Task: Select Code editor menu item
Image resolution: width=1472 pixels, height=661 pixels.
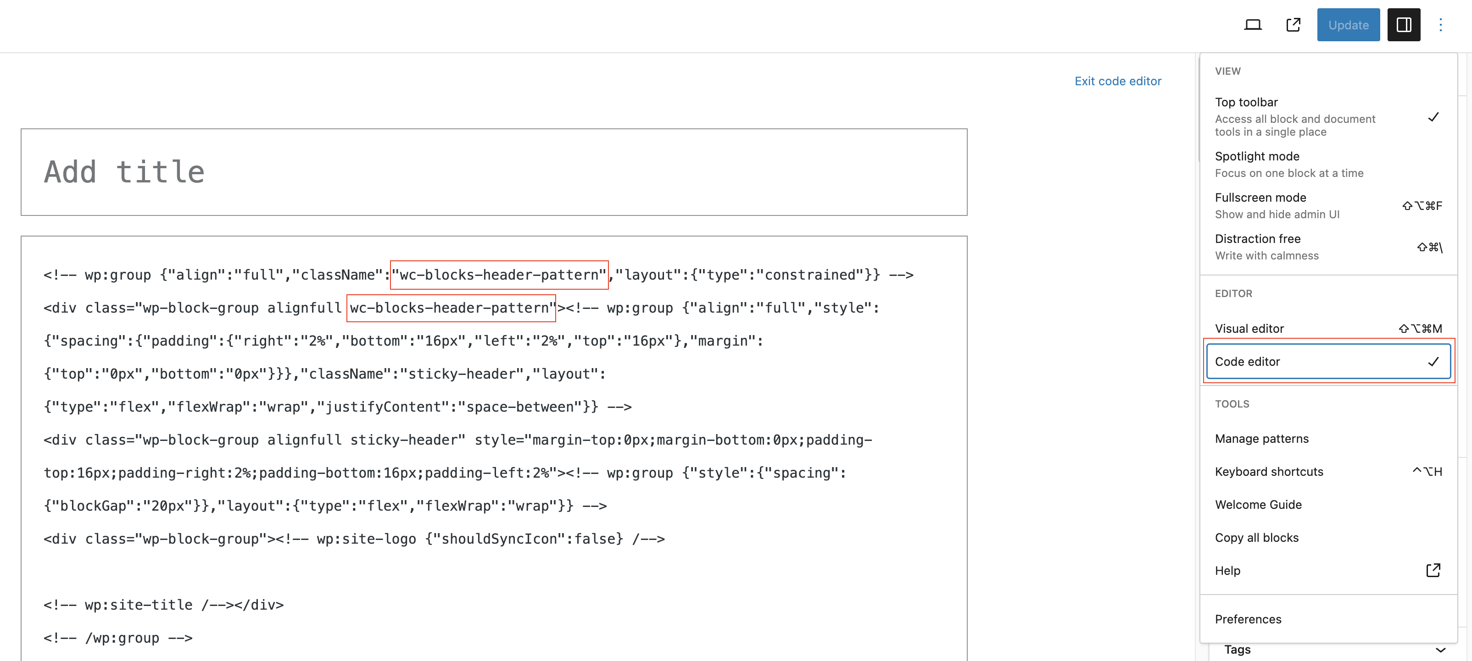Action: 1328,361
